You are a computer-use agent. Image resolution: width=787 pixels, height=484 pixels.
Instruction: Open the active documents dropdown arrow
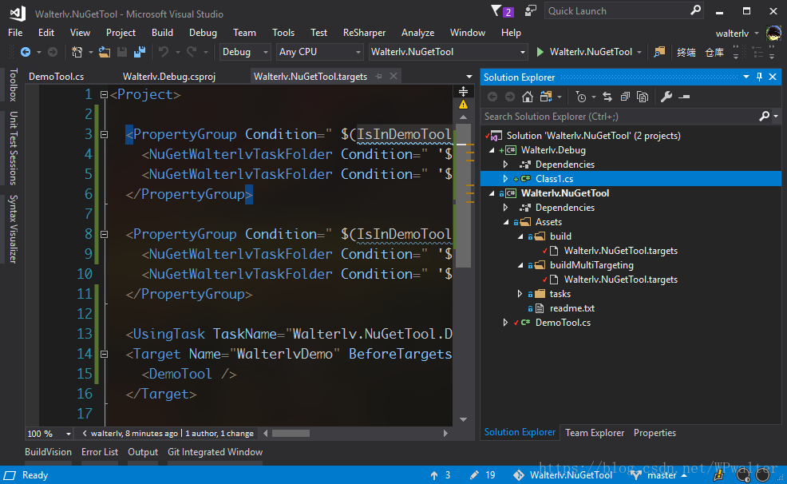[x=469, y=77]
